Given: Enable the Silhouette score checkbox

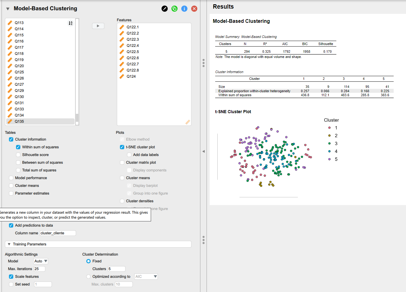Looking at the screenshot, I should [18, 155].
